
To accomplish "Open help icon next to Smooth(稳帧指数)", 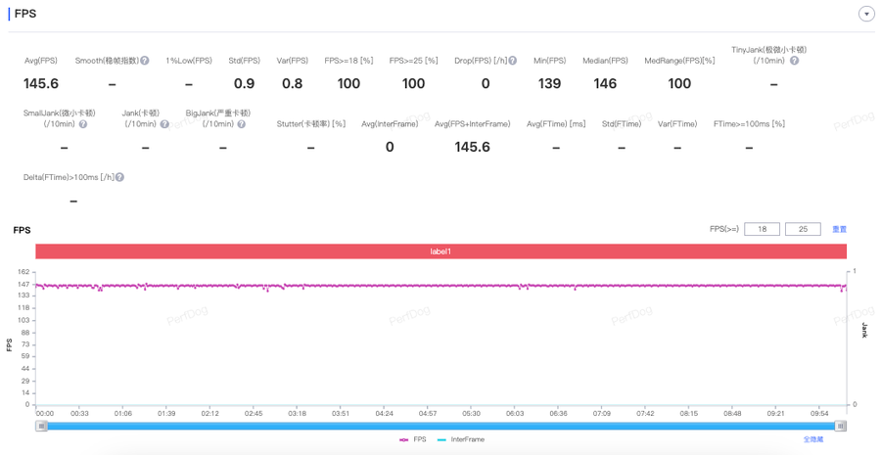I will coord(145,61).
